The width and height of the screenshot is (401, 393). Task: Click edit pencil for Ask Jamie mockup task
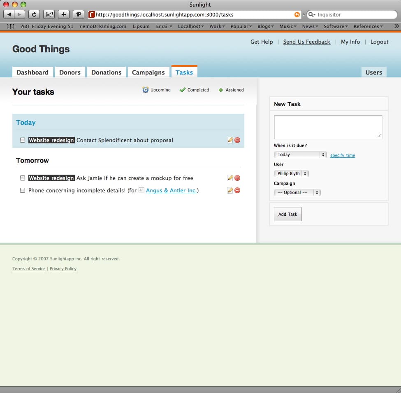click(x=230, y=178)
